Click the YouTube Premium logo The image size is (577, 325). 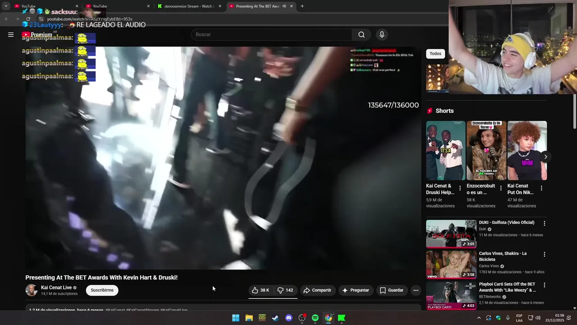pyautogui.click(x=37, y=35)
